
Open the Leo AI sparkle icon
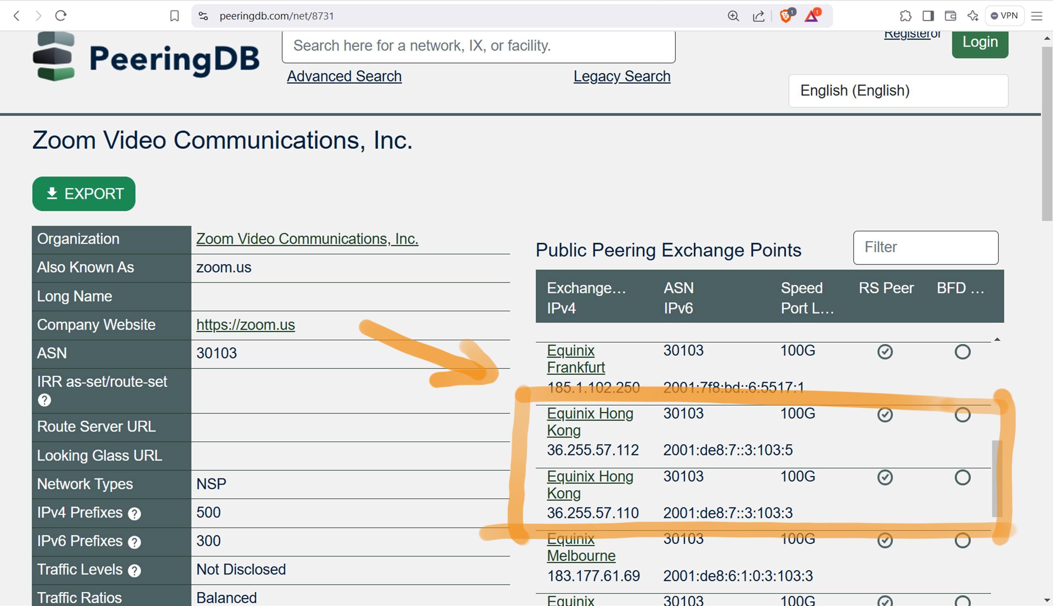pyautogui.click(x=972, y=16)
